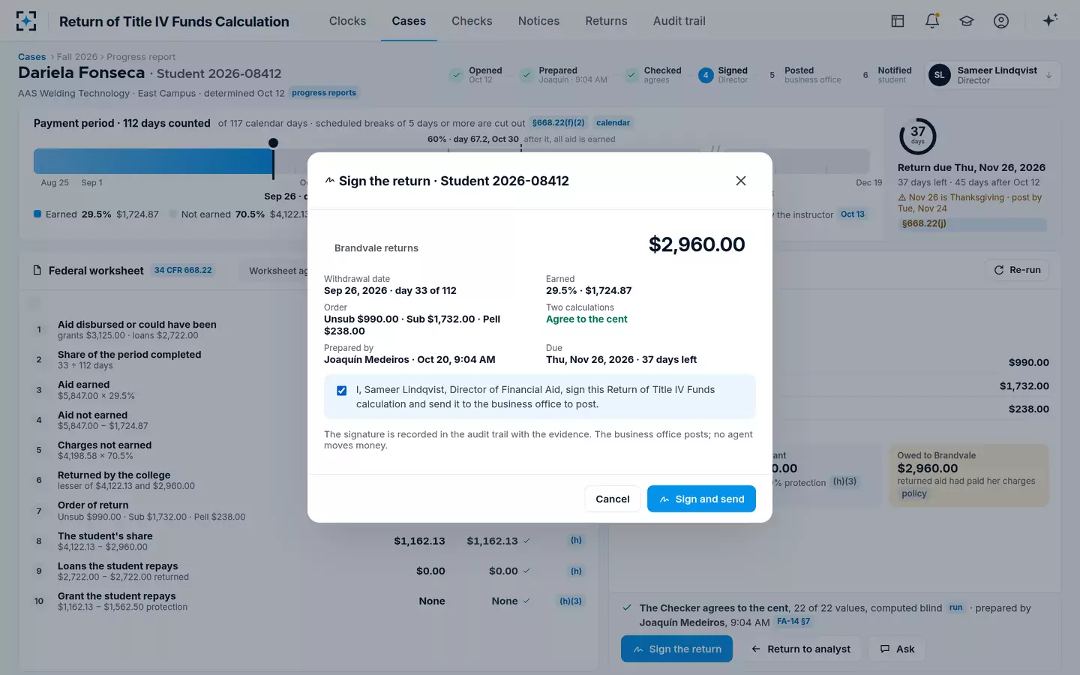Click the Signed step 4 circle
1080x675 pixels.
pyautogui.click(x=705, y=75)
